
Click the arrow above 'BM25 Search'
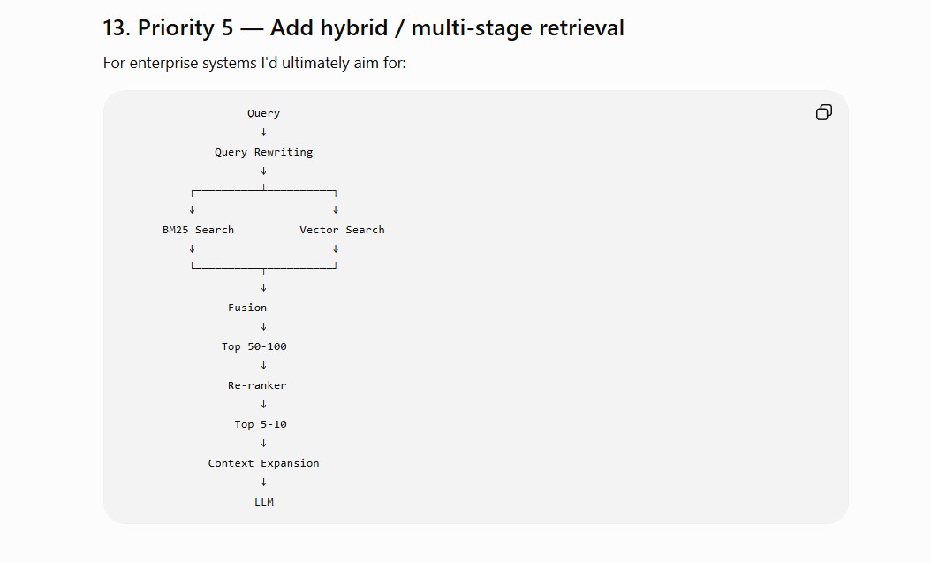(x=192, y=210)
